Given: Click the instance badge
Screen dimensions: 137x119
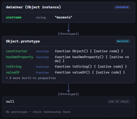Looking at the screenshot, I should tap(122, 7).
